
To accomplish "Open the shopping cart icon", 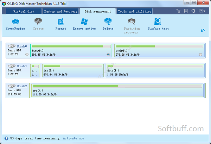I will 178,11.
